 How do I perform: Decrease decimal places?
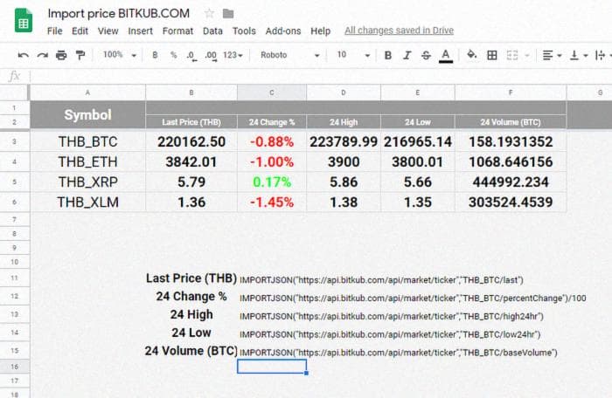(x=191, y=56)
